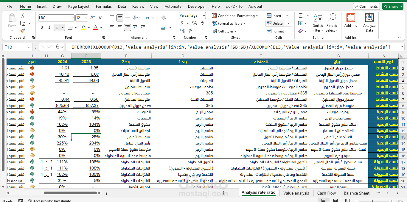Open the Value analysis sheet tab

[x=296, y=193]
